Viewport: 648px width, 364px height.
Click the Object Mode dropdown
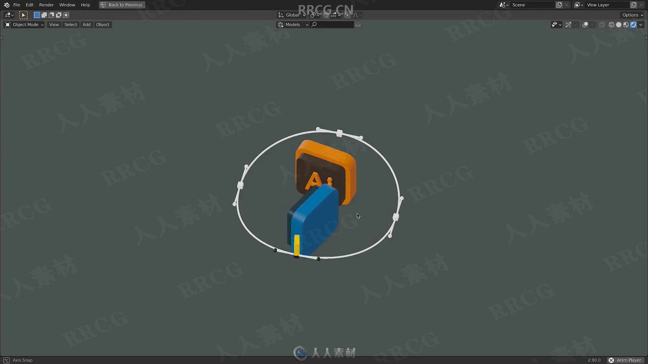tap(24, 24)
